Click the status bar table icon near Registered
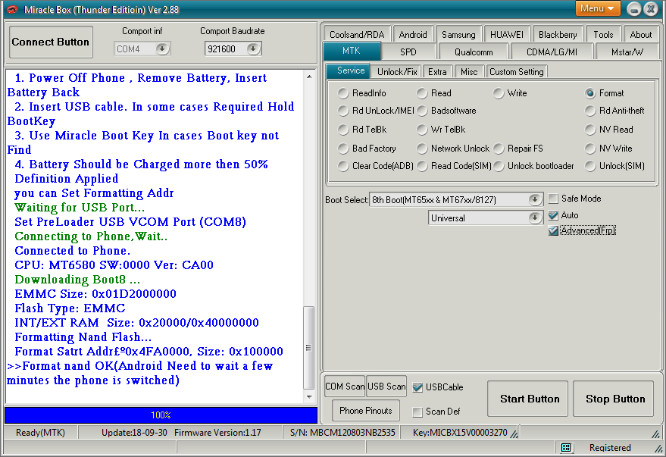The image size is (666, 457). (566, 447)
